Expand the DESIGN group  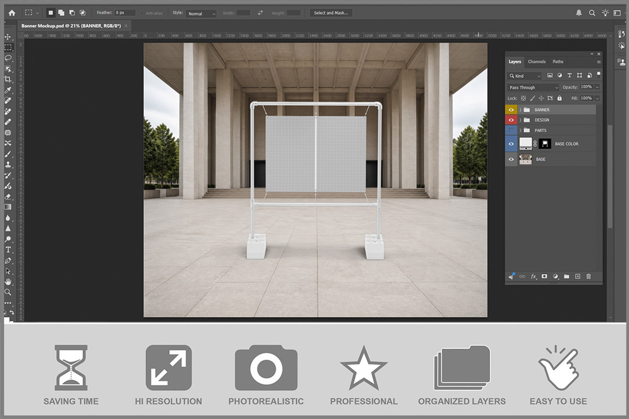coord(520,120)
